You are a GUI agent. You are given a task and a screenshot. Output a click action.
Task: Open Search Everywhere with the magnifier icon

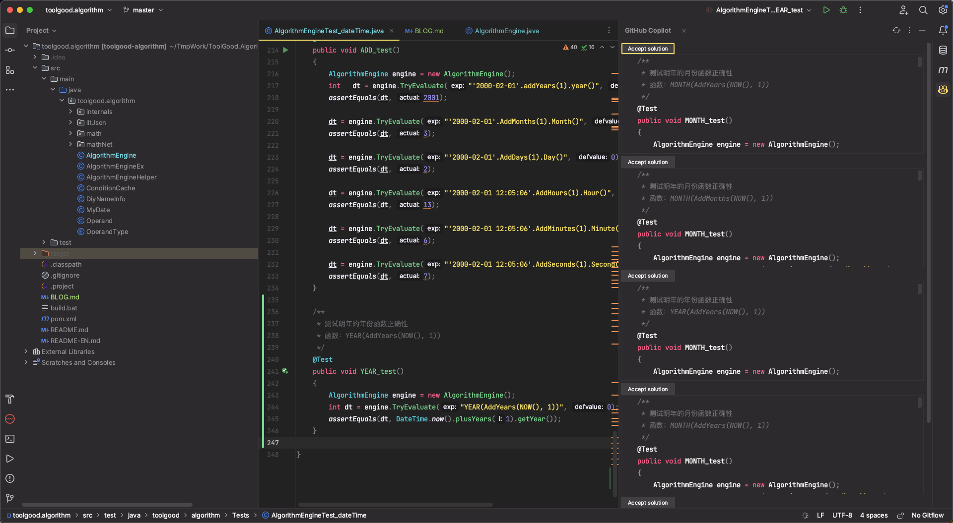coord(923,10)
